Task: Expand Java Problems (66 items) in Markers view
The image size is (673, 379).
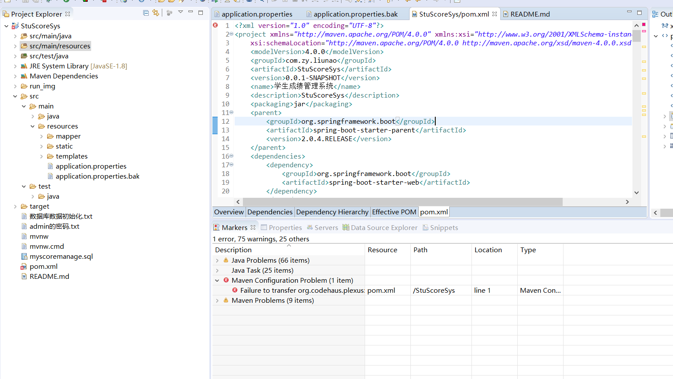Action: [x=217, y=260]
